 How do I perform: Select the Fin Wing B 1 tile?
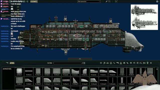pyautogui.click(x=85, y=81)
